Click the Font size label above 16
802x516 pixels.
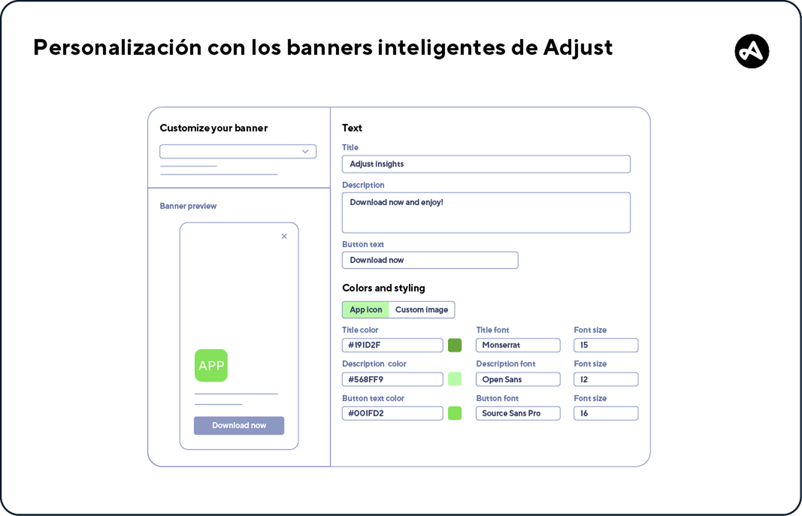[x=590, y=398]
